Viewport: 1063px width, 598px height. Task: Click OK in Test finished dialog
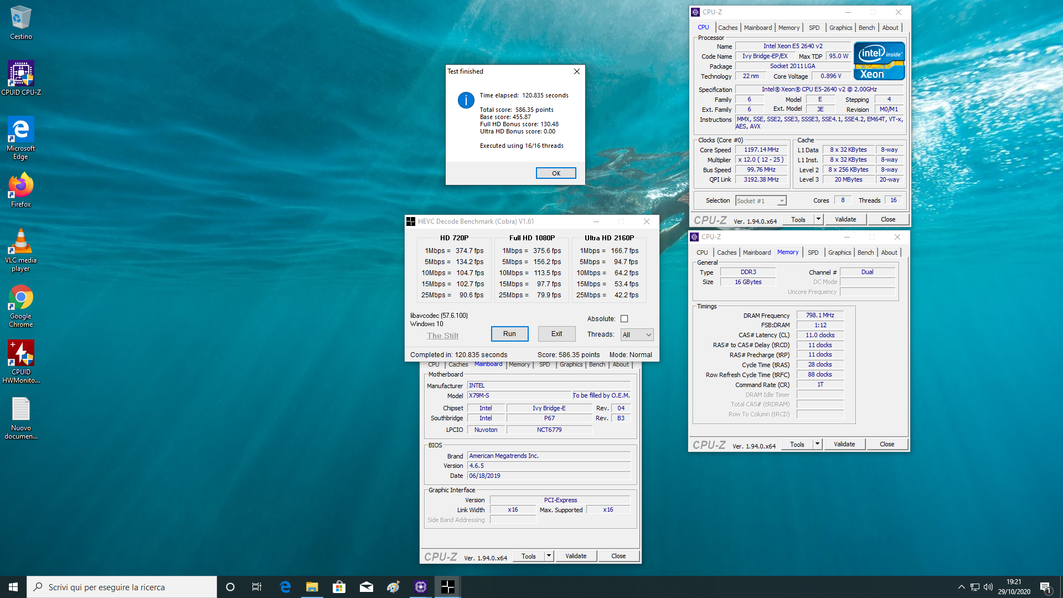click(x=556, y=173)
